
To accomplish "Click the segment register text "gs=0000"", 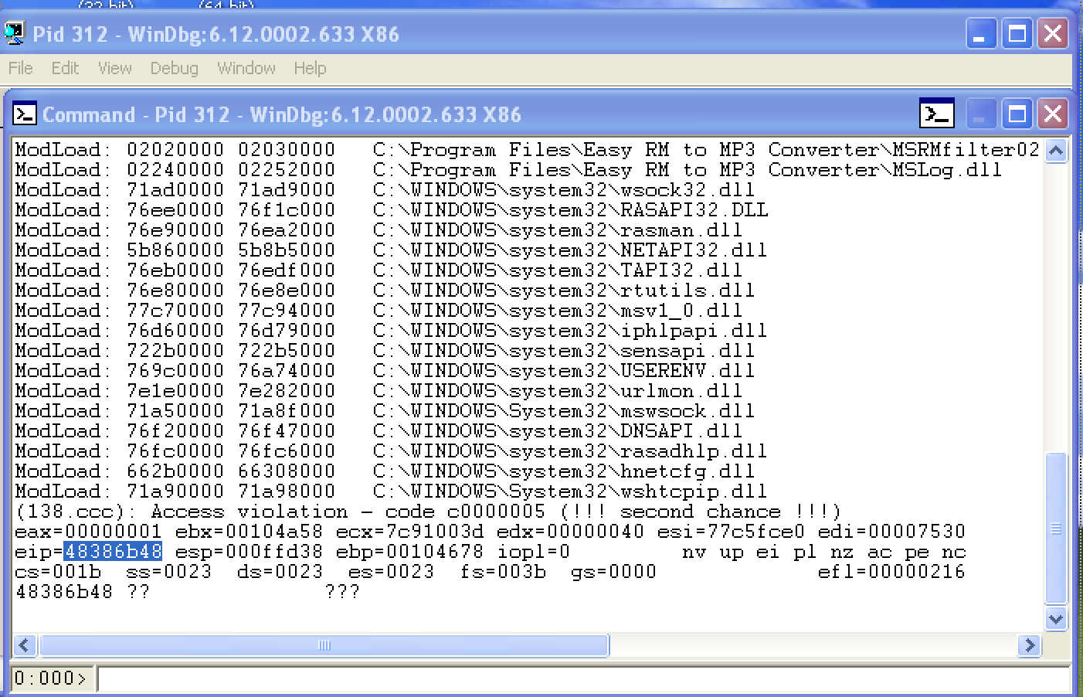I will (613, 572).
